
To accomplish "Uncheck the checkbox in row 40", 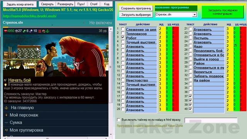I will point(190,109).
